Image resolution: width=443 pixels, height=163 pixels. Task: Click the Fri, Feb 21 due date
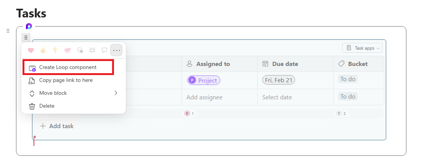(x=279, y=80)
